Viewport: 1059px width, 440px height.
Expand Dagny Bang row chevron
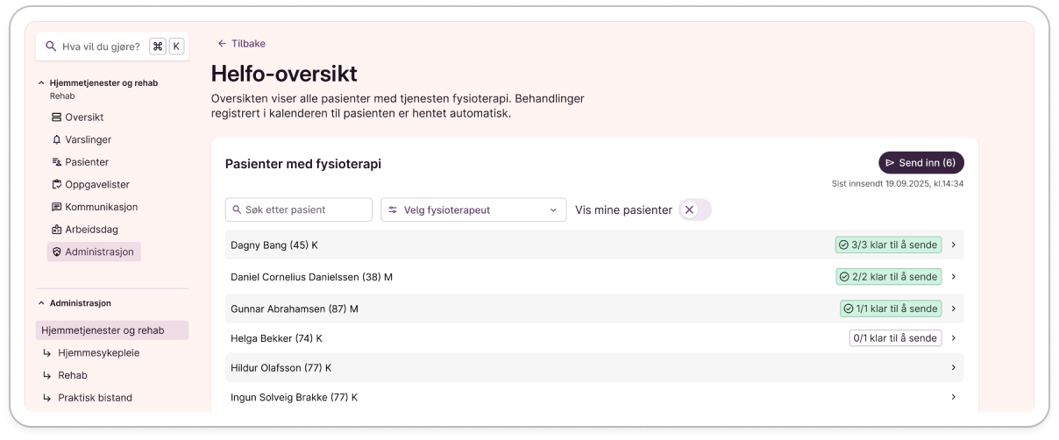pos(953,245)
